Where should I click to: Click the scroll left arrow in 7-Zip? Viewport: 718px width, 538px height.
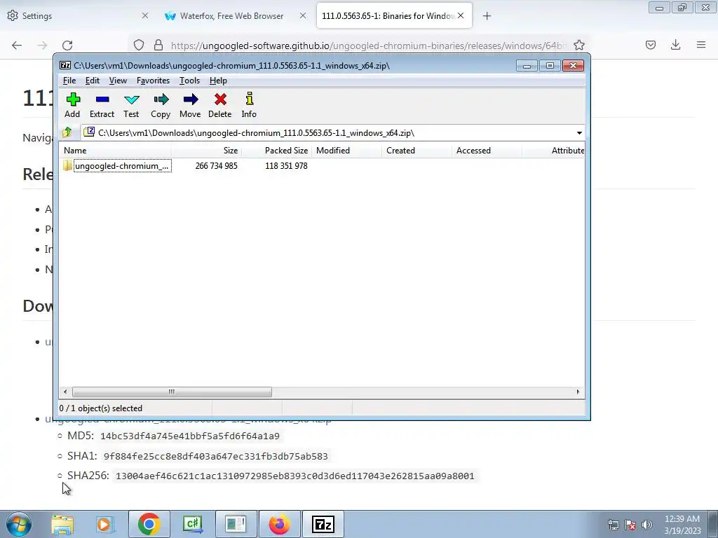(x=65, y=392)
